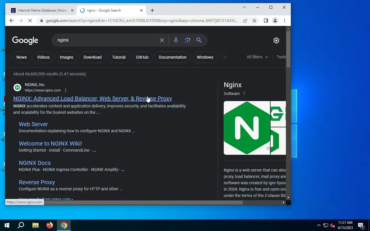The width and height of the screenshot is (370, 231).
Task: Select the Download filter chip
Action: coord(92,57)
